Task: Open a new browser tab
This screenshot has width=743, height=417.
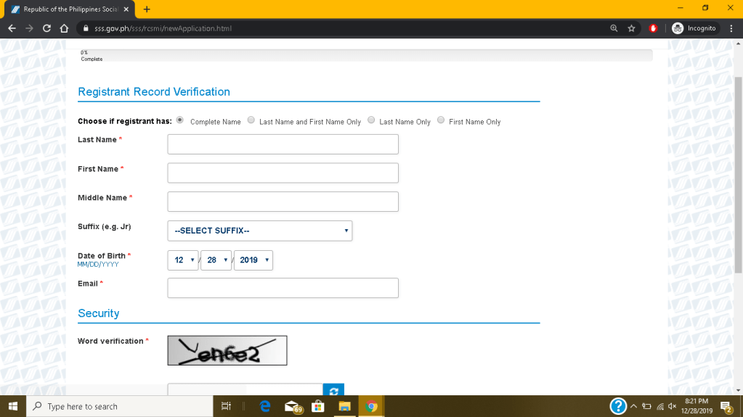Action: point(147,9)
